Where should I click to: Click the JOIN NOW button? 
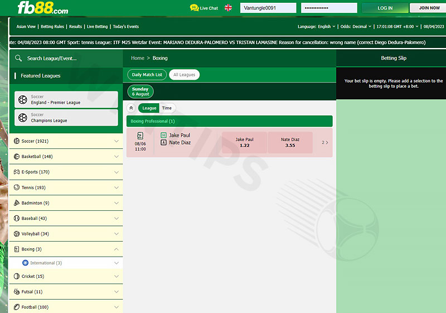tap(429, 8)
